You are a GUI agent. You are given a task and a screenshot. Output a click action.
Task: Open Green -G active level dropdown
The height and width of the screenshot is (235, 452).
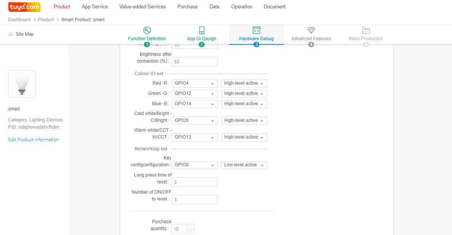(244, 94)
